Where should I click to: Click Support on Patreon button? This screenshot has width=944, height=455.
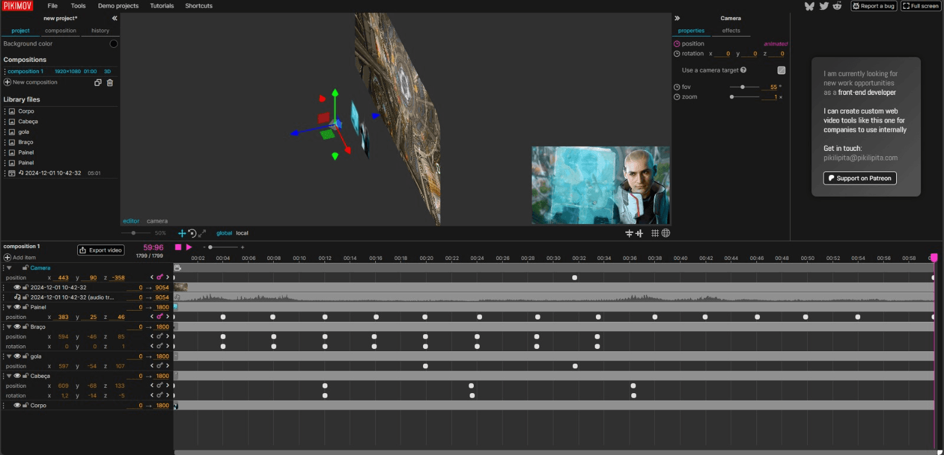[x=860, y=178]
